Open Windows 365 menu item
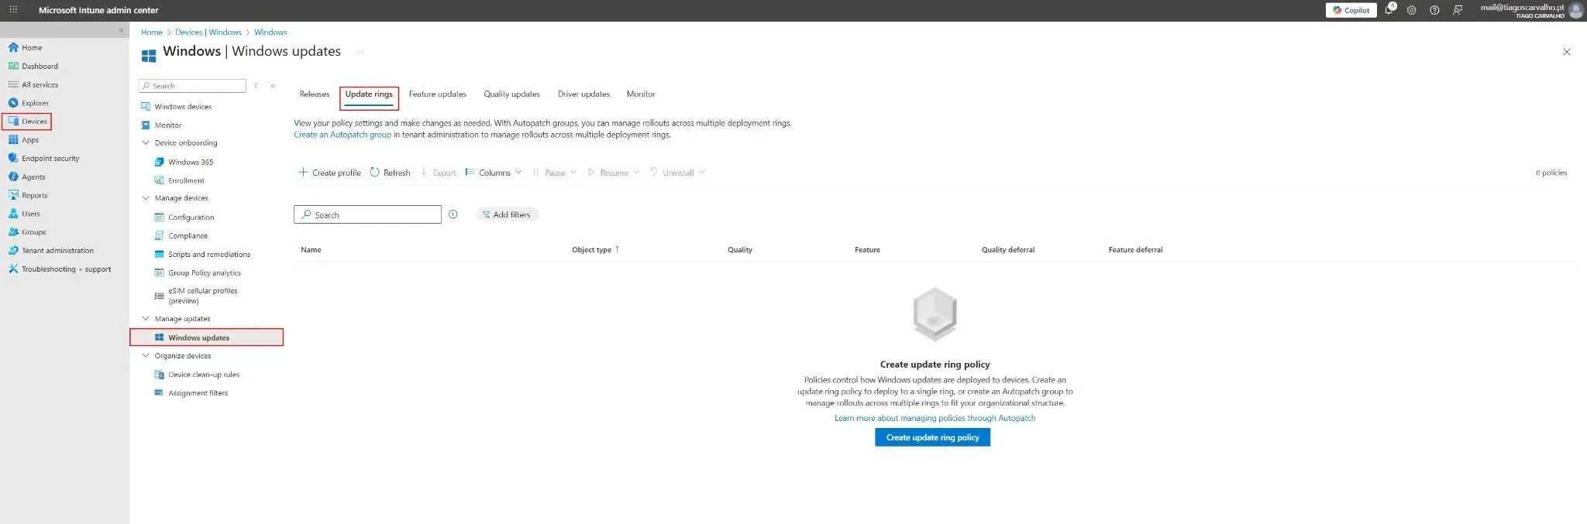This screenshot has height=524, width=1587. [x=191, y=163]
